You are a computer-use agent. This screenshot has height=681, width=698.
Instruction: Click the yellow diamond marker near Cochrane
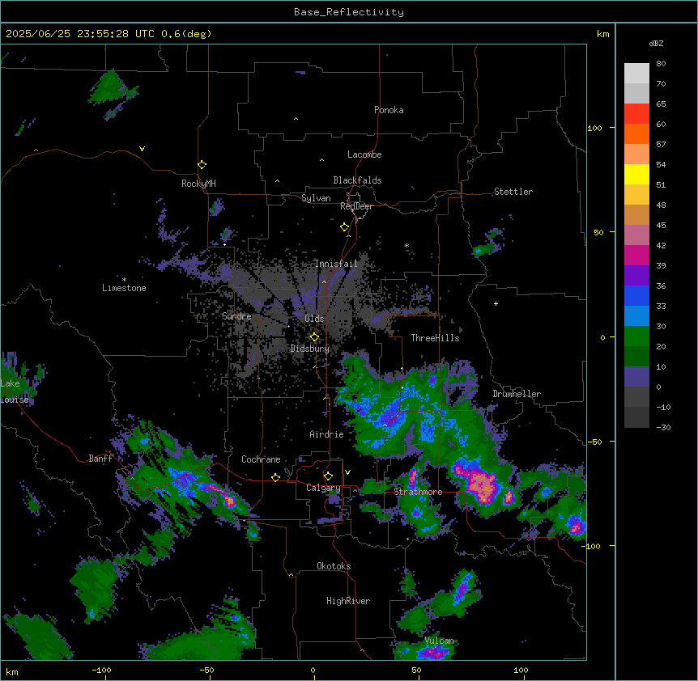(275, 478)
